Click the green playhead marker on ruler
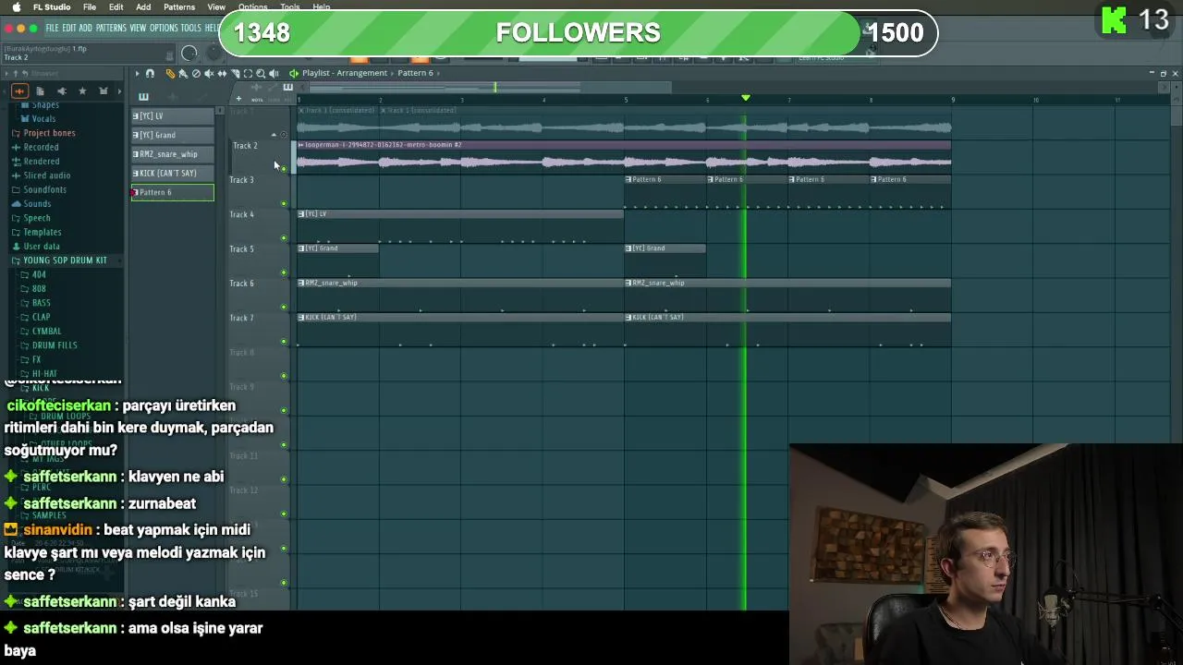This screenshot has width=1183, height=665. point(746,98)
